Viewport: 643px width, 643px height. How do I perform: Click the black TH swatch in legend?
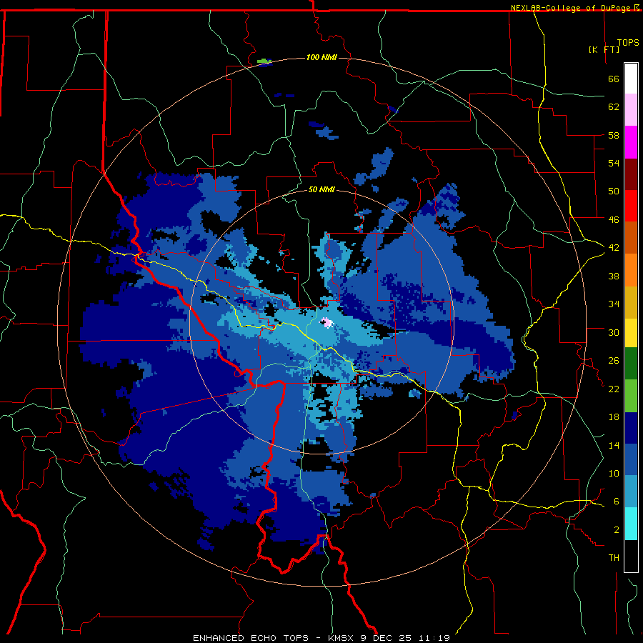pyautogui.click(x=631, y=556)
